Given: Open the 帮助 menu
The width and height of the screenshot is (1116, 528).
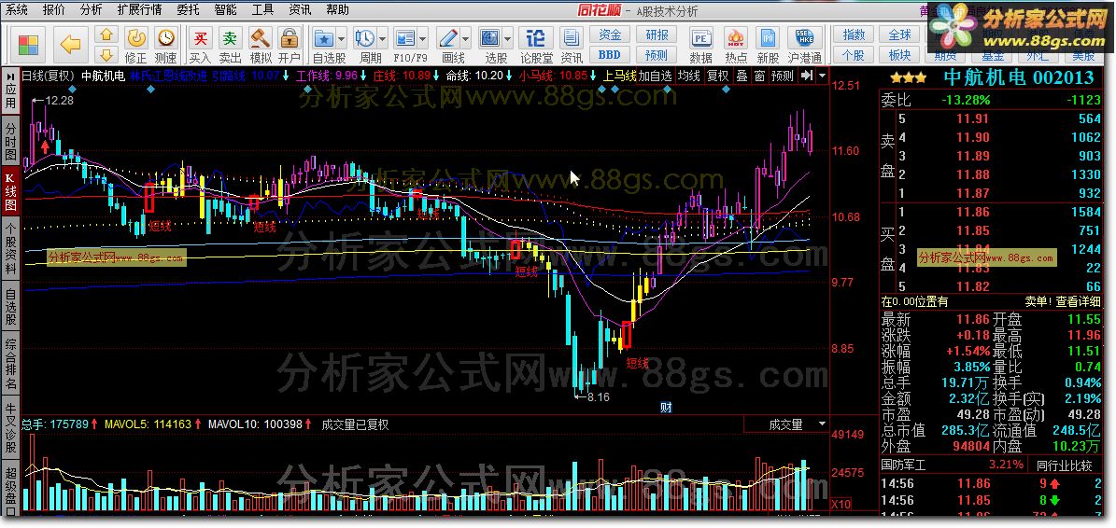Looking at the screenshot, I should 337,10.
